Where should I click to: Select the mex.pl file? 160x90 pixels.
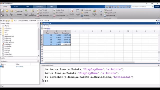(7, 52)
